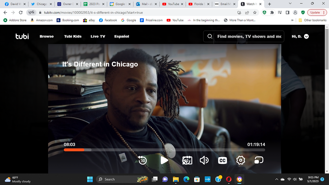
Task: Switch to the Mail Outlook tab
Action: point(146,4)
